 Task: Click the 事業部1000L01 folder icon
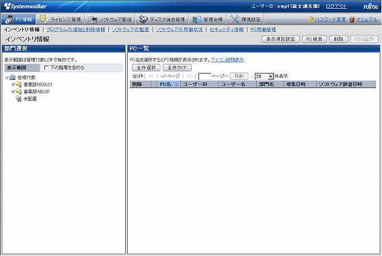19,85
